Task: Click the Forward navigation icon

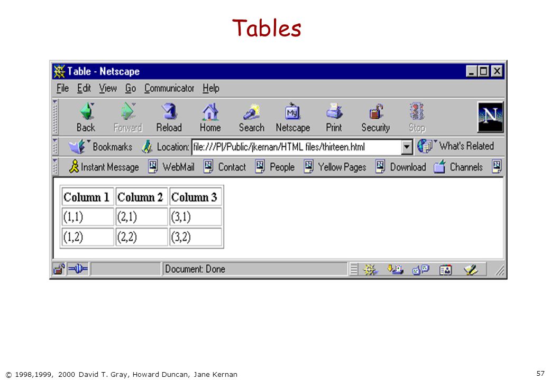Action: tap(127, 111)
